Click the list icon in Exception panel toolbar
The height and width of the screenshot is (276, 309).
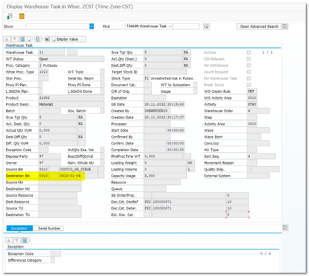pyautogui.click(x=25, y=240)
